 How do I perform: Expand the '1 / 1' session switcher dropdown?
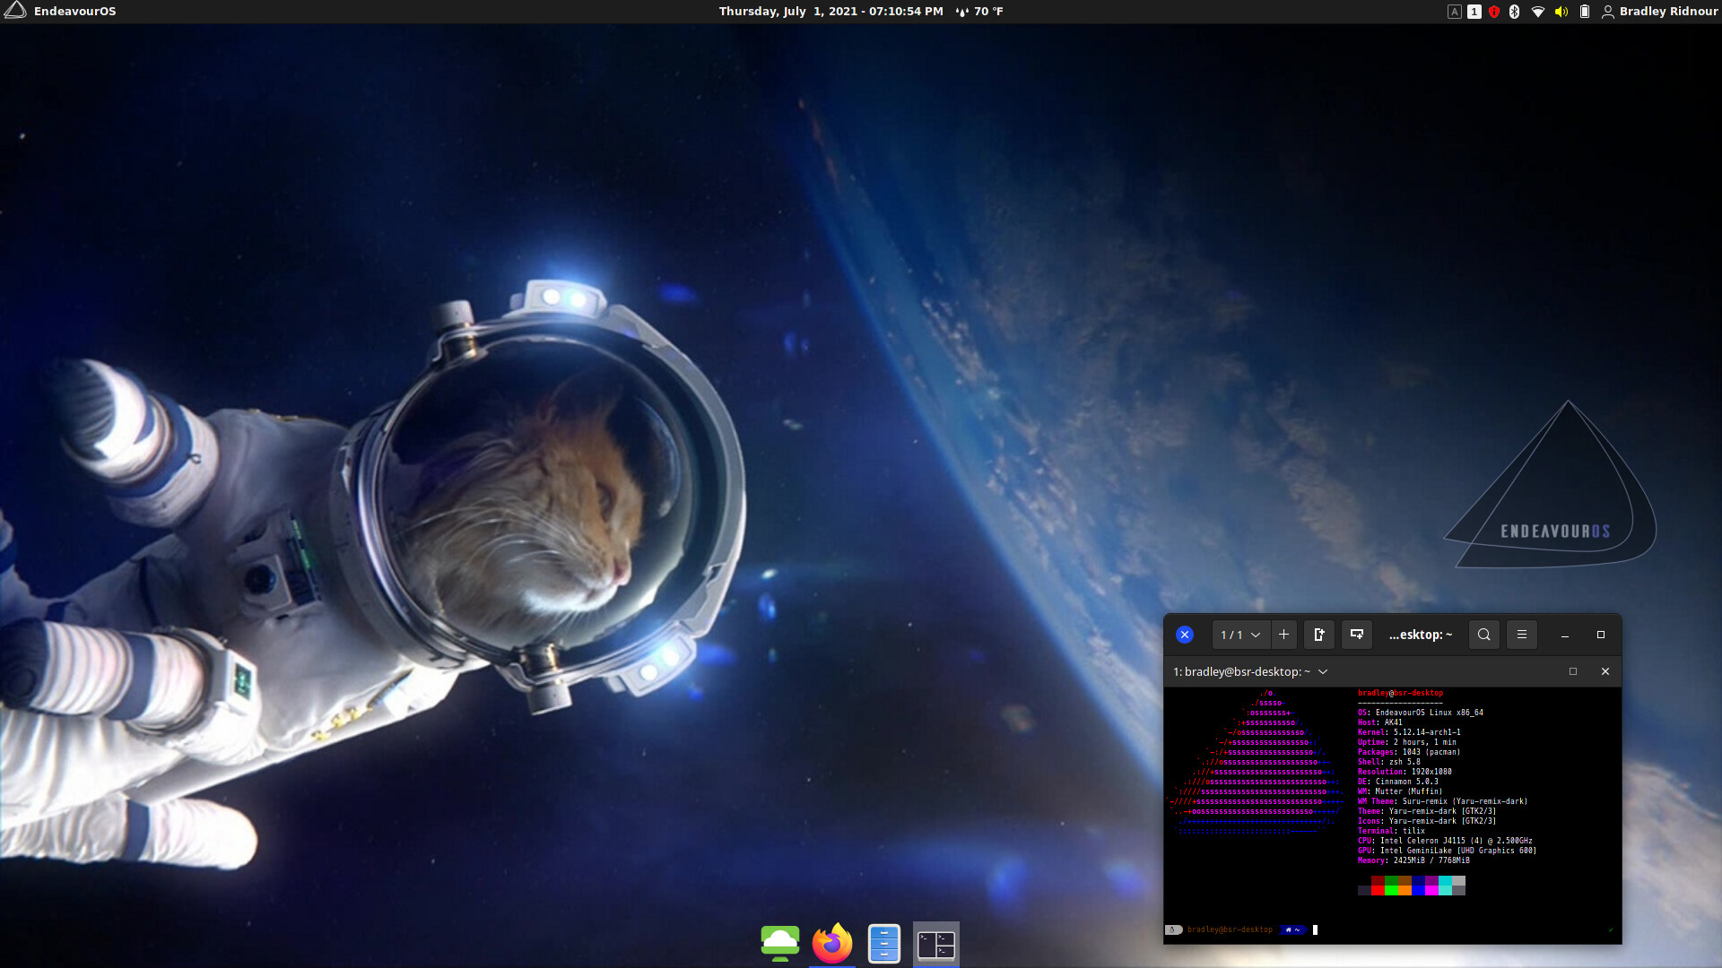(x=1241, y=635)
